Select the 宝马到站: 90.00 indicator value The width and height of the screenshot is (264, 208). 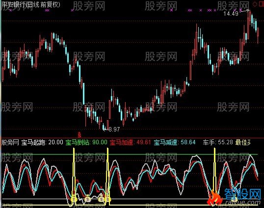click(86, 143)
